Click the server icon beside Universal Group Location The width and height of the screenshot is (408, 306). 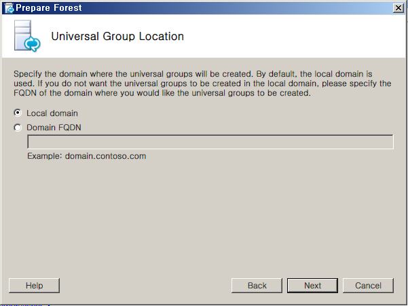pyautogui.click(x=27, y=36)
